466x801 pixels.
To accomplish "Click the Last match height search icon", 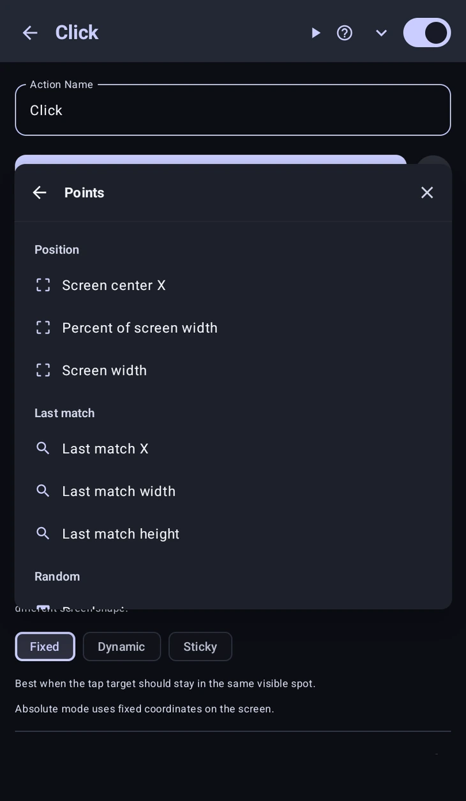I will click(x=43, y=533).
